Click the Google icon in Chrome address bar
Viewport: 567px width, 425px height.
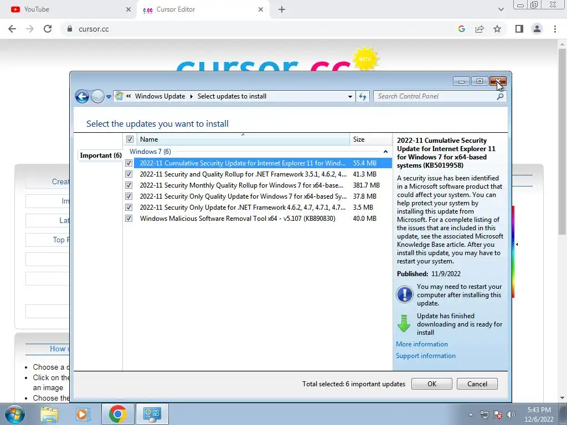coord(462,29)
